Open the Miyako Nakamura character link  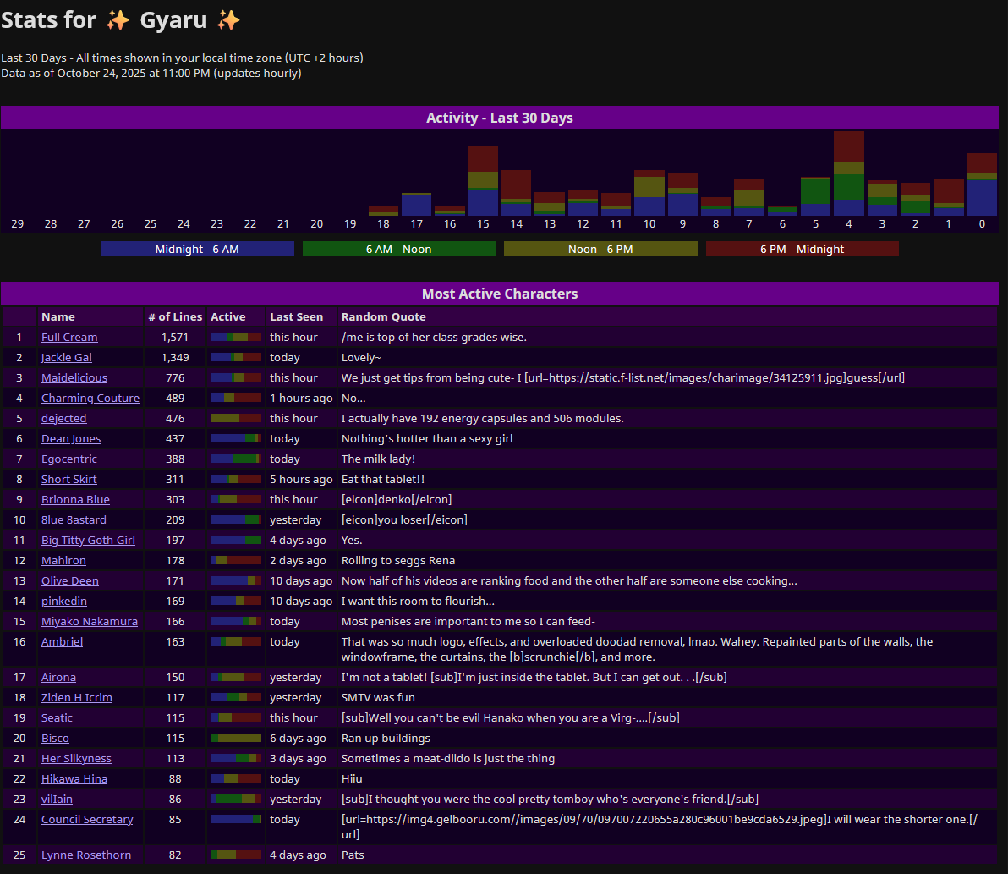tap(90, 621)
